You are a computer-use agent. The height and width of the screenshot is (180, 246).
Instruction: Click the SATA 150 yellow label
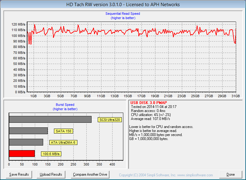pos(64,131)
